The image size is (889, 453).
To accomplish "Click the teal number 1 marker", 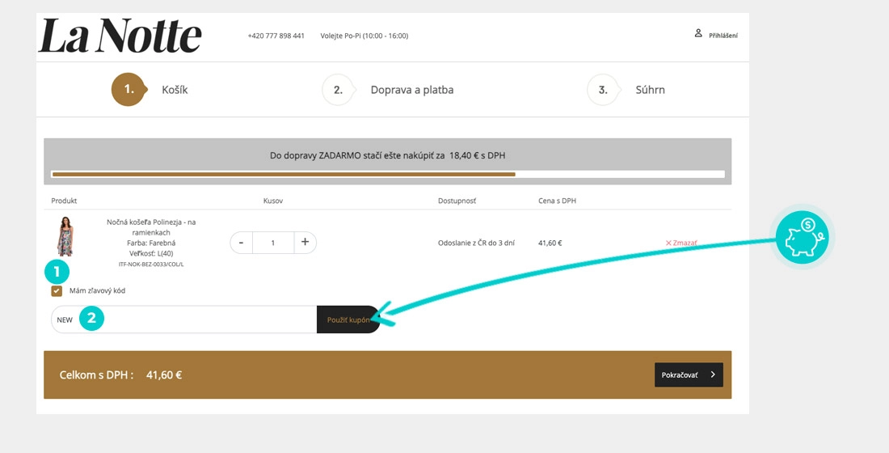I will pos(57,273).
